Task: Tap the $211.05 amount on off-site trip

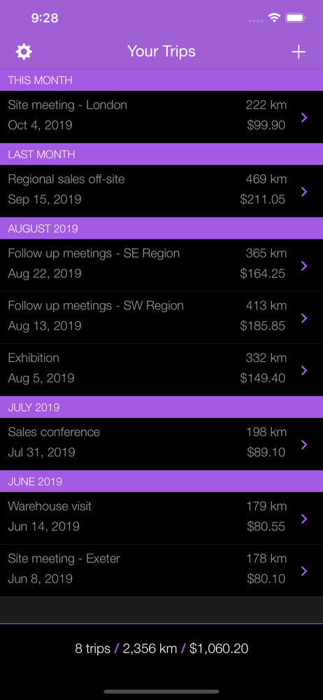Action: click(x=263, y=199)
